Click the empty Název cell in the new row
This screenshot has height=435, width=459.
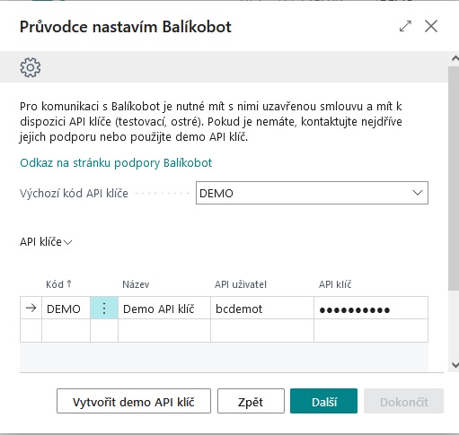pos(164,331)
